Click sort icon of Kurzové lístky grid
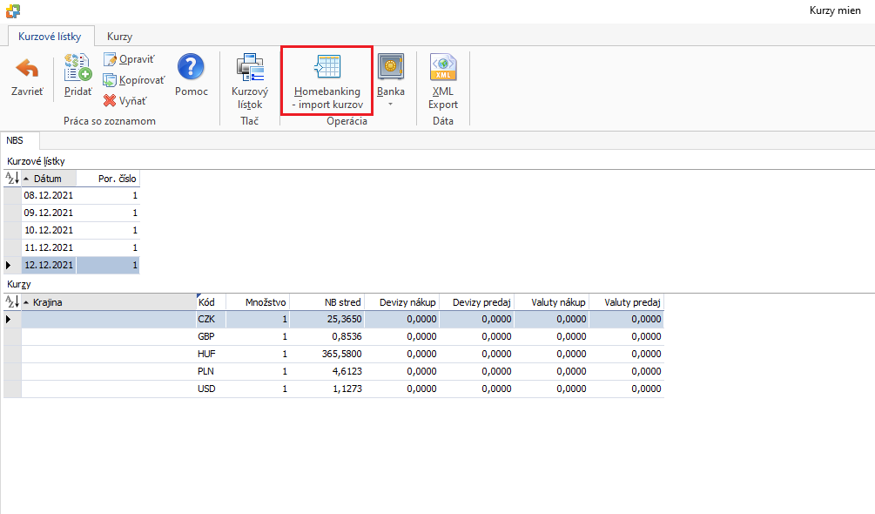Image resolution: width=875 pixels, height=514 pixels. [12, 179]
